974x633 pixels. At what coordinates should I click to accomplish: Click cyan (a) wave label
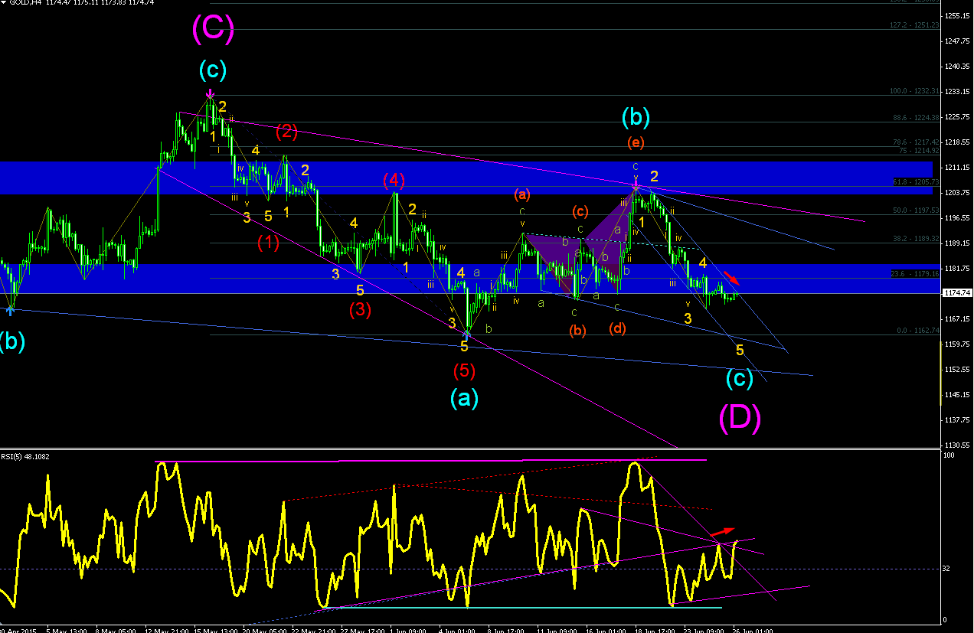[465, 397]
